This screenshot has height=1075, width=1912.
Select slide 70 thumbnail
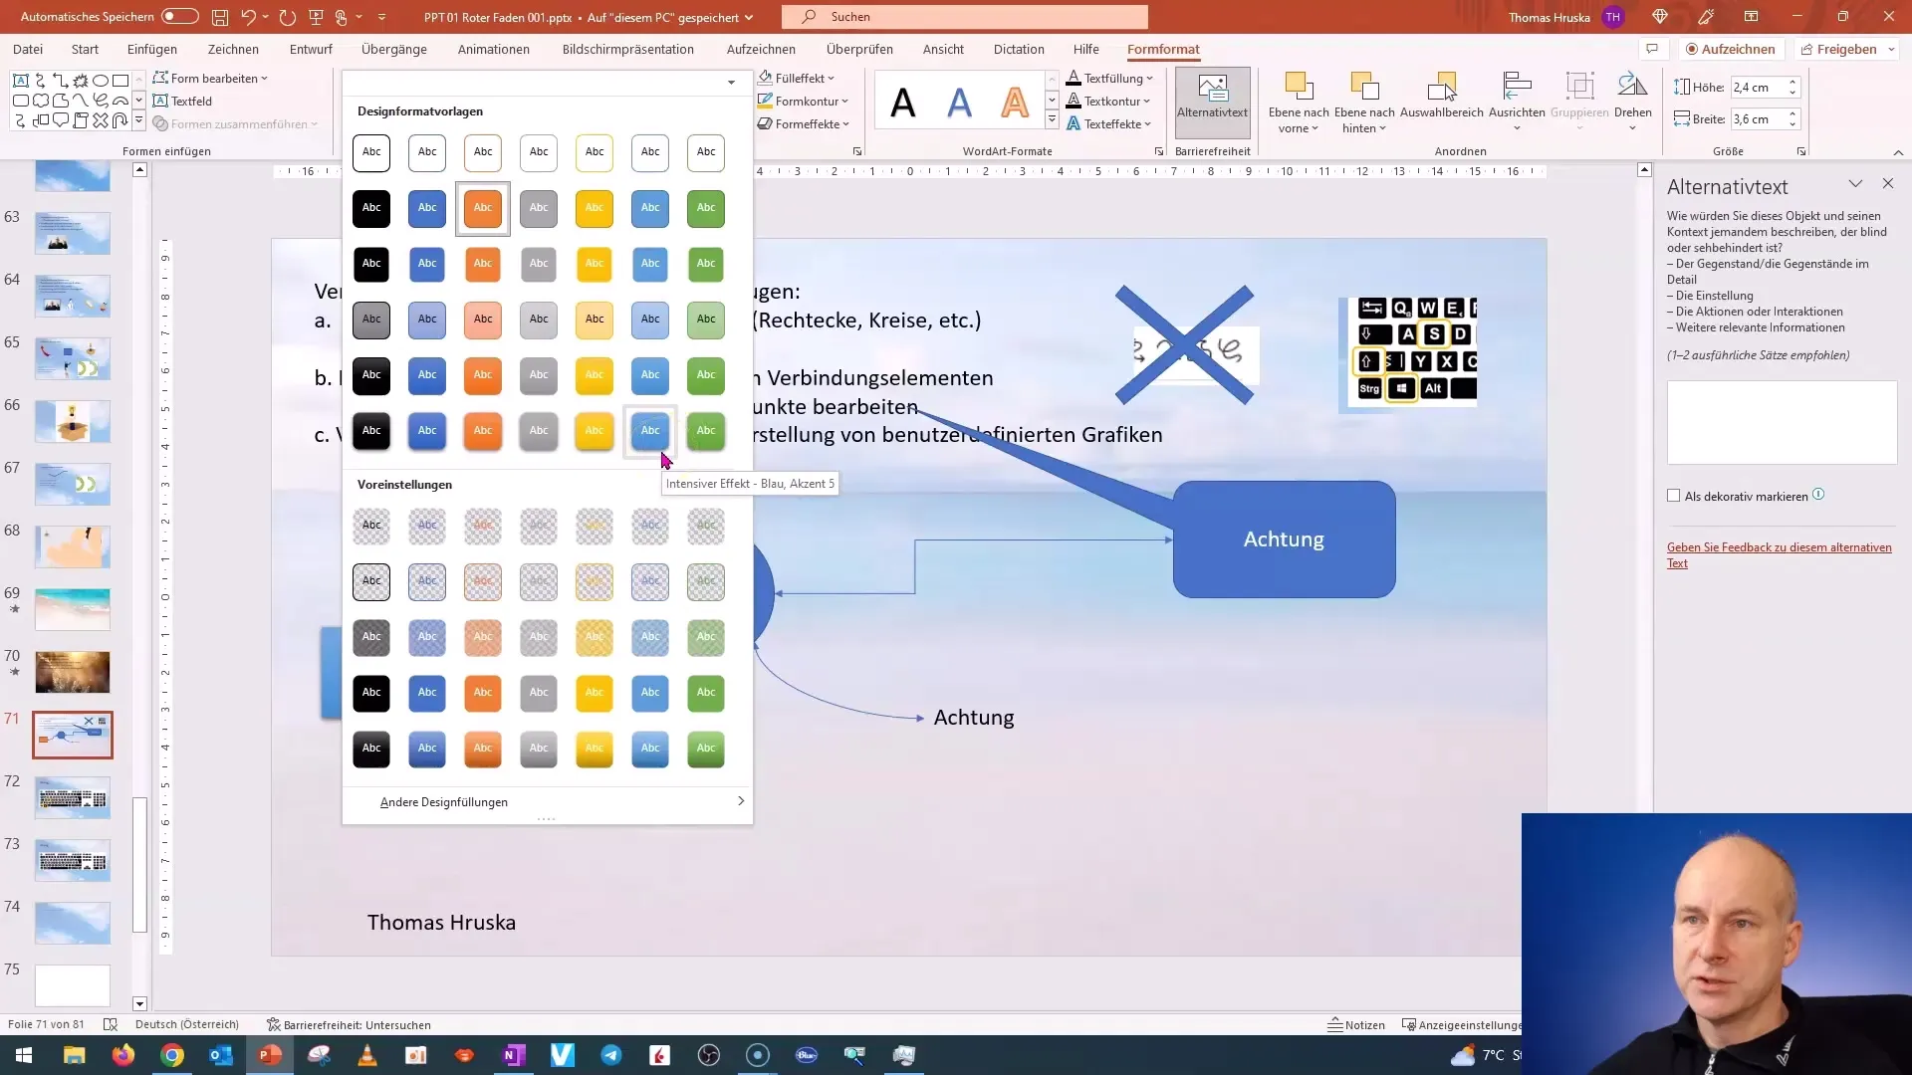coord(73,673)
